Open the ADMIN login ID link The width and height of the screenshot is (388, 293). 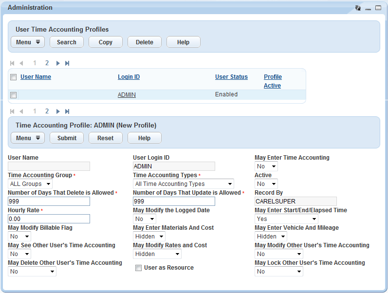tap(127, 95)
